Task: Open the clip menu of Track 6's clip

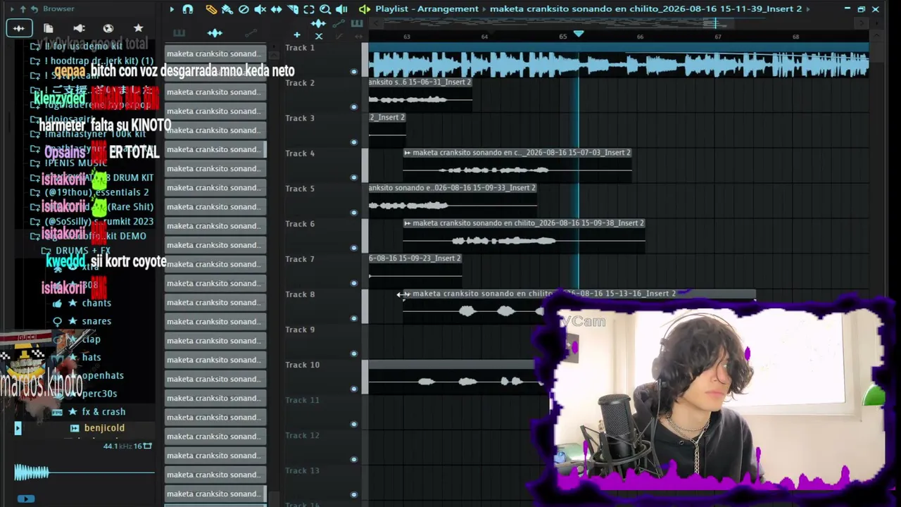Action: [408, 223]
